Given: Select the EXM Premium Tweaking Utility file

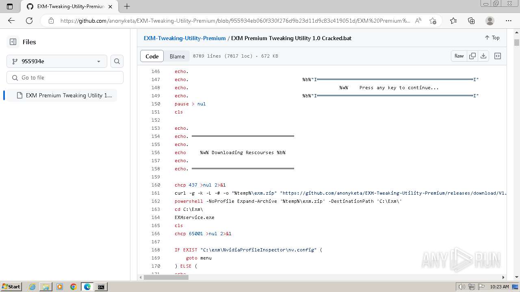Looking at the screenshot, I should pos(62,95).
